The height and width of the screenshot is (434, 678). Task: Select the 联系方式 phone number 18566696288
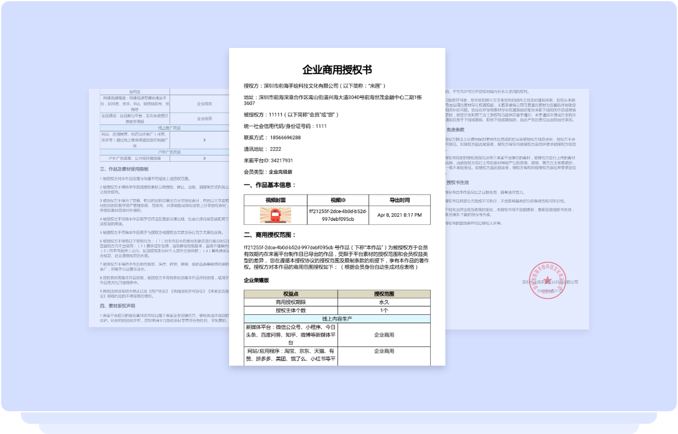pyautogui.click(x=285, y=137)
